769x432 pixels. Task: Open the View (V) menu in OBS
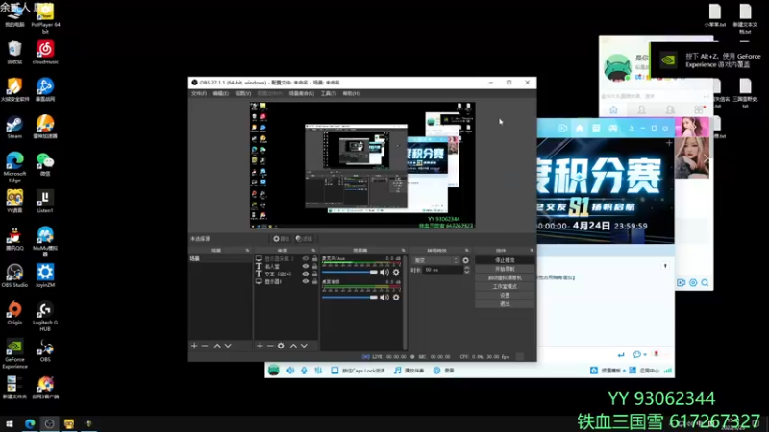tap(243, 93)
